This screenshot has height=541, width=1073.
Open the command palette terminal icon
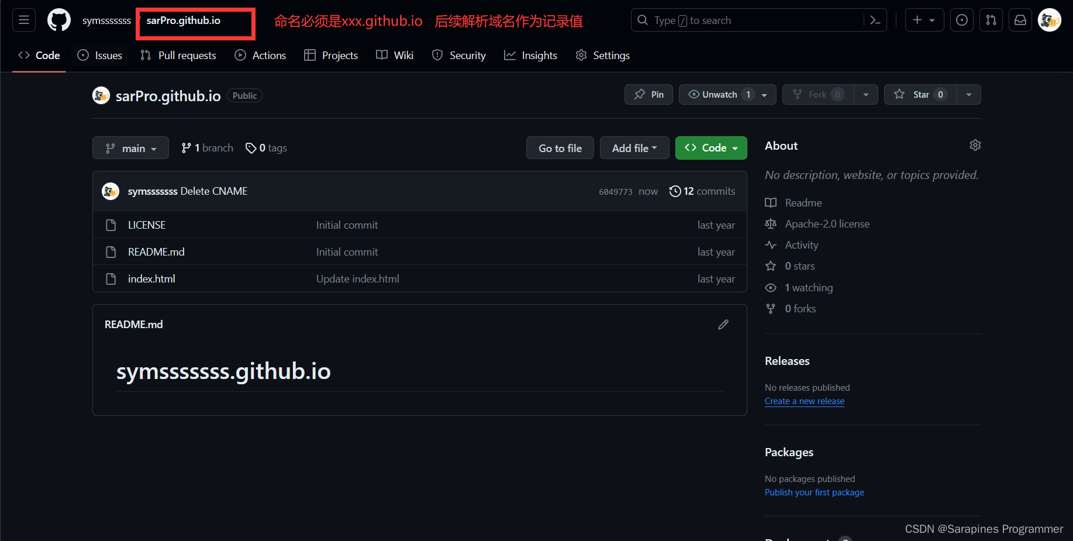tap(875, 19)
